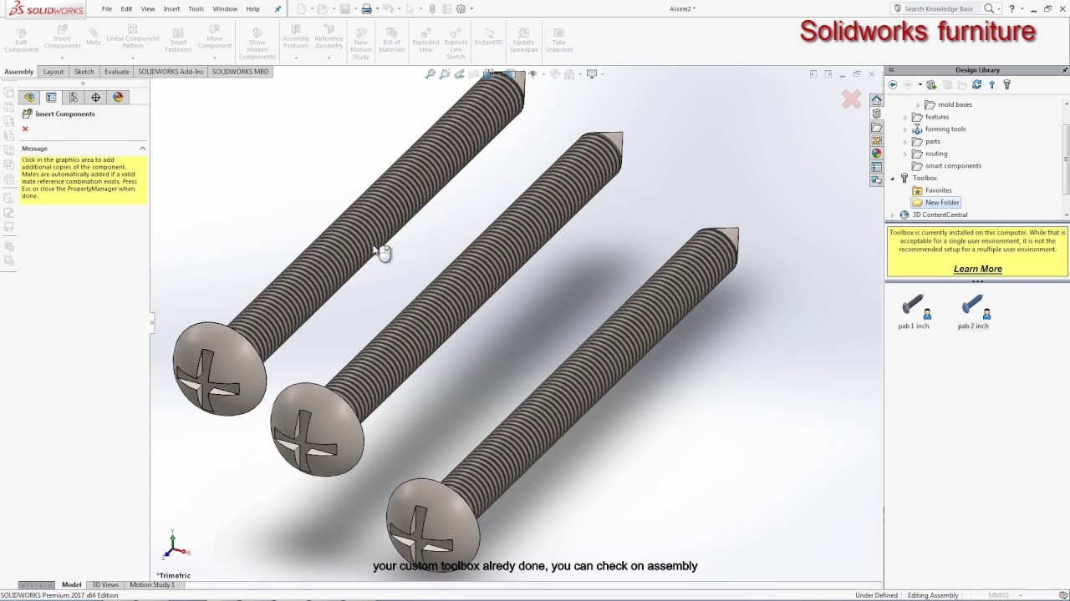
Task: Click New document icon
Action: [301, 9]
